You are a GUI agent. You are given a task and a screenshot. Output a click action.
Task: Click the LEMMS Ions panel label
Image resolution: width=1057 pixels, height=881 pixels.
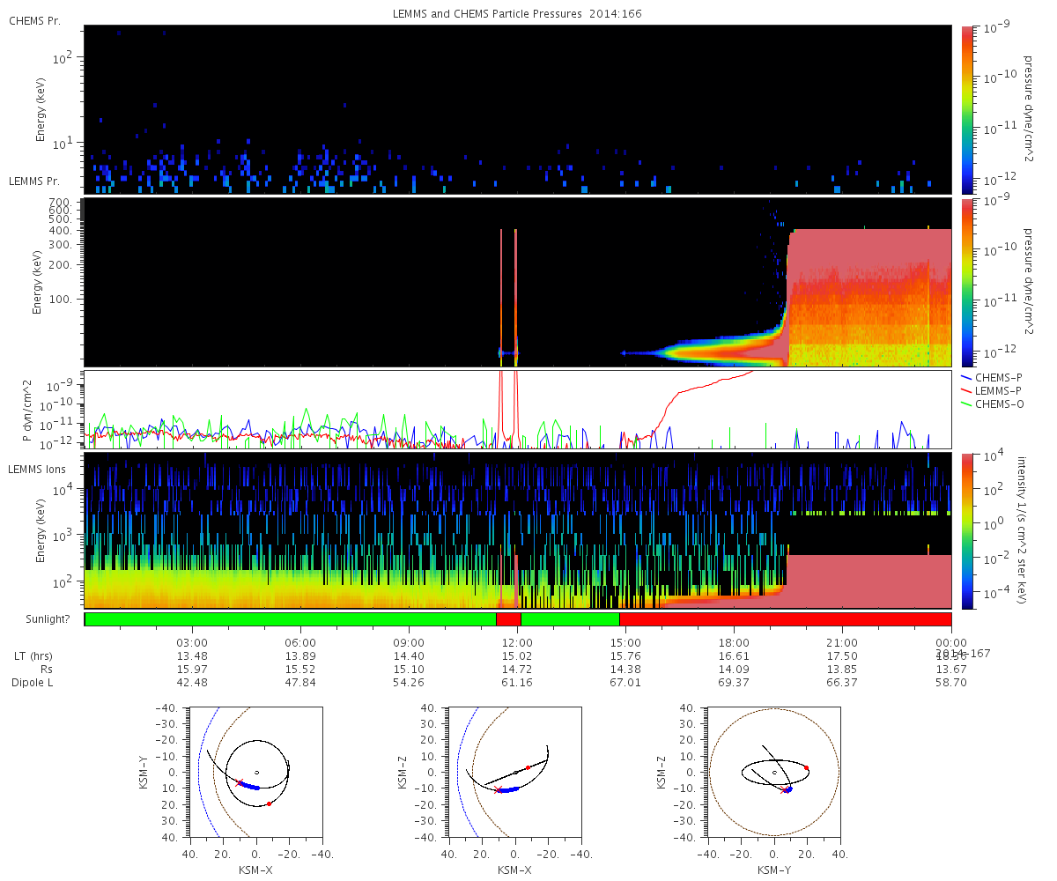35,468
